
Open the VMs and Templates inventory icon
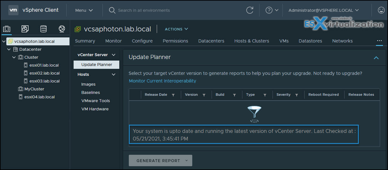coord(25,29)
